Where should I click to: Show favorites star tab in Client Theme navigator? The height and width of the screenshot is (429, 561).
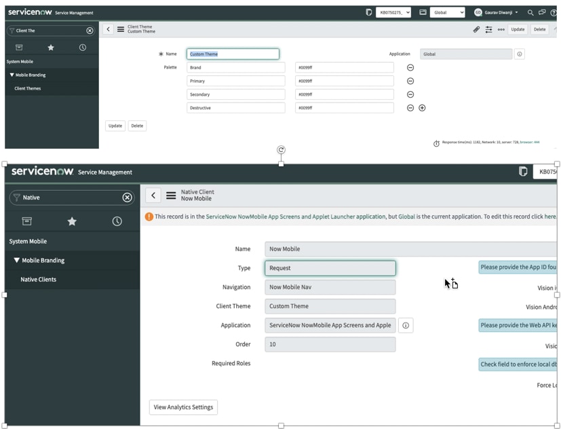click(51, 48)
